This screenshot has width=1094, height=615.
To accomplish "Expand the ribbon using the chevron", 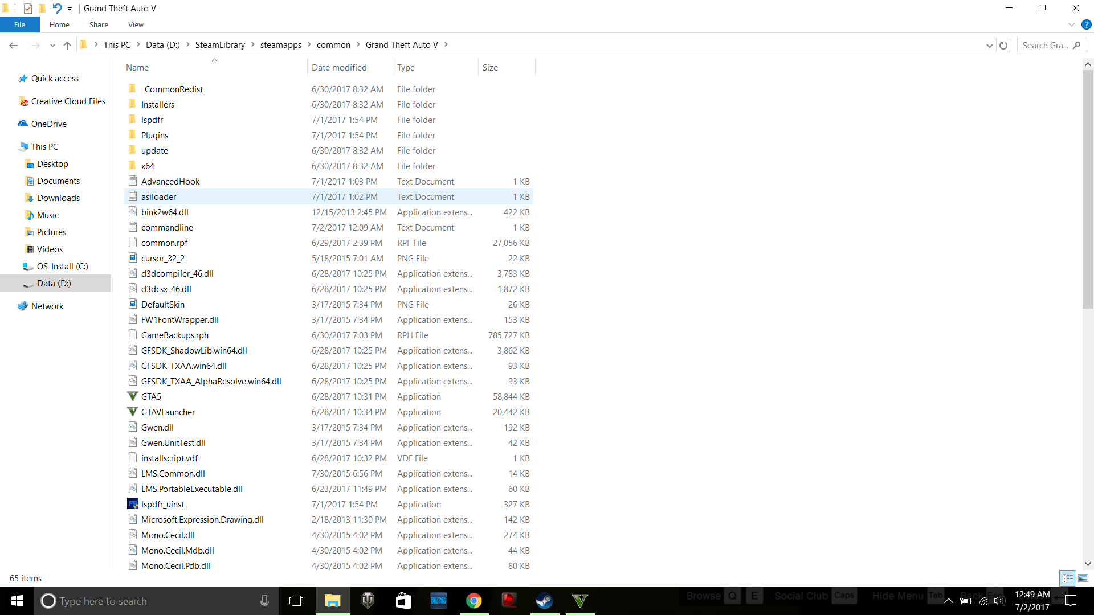I will pyautogui.click(x=1071, y=24).
